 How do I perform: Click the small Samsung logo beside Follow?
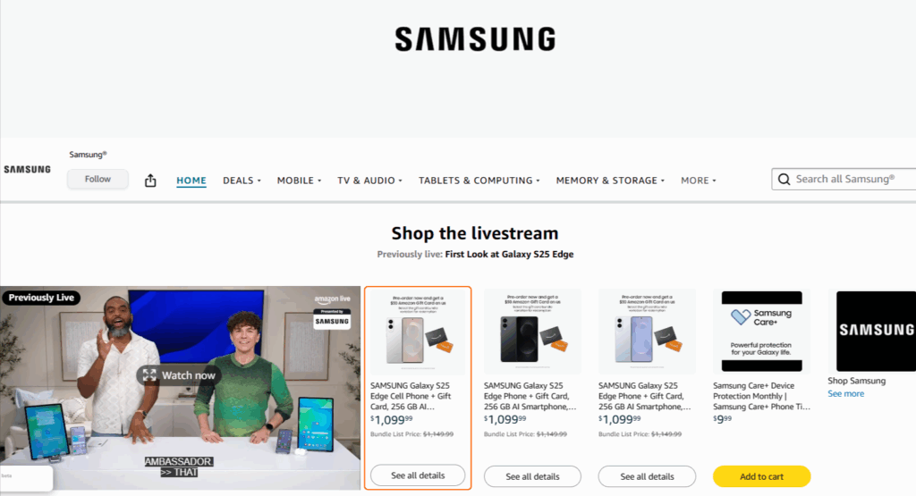tap(28, 169)
